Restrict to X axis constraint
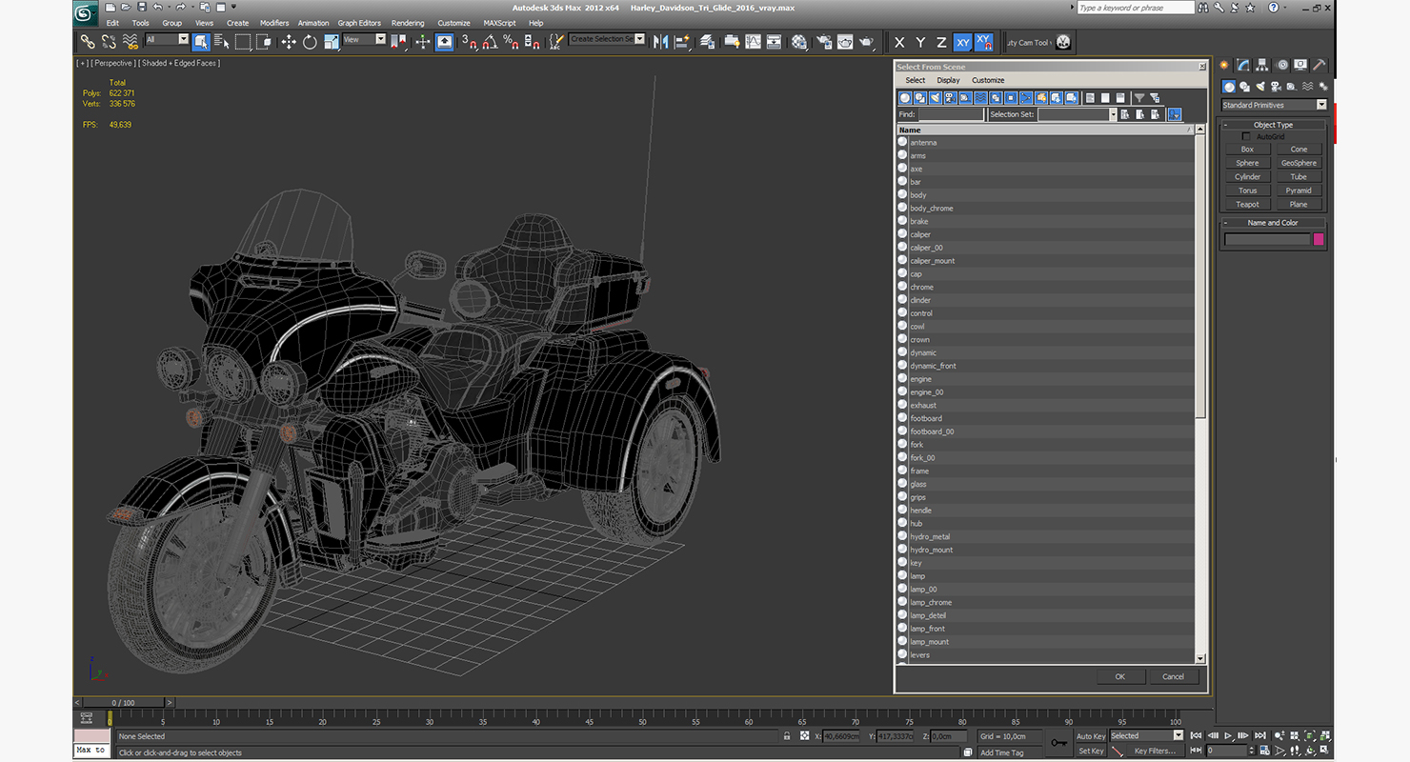This screenshot has height=762, width=1410. click(899, 42)
